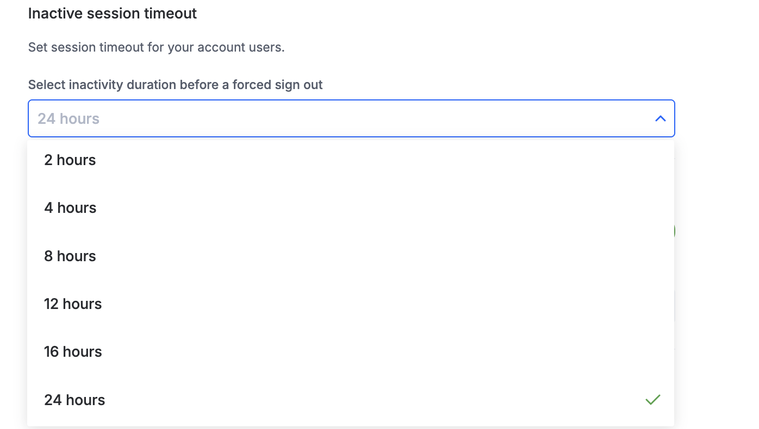
Task: Select the 2 hours timeout option
Action: pyautogui.click(x=70, y=160)
